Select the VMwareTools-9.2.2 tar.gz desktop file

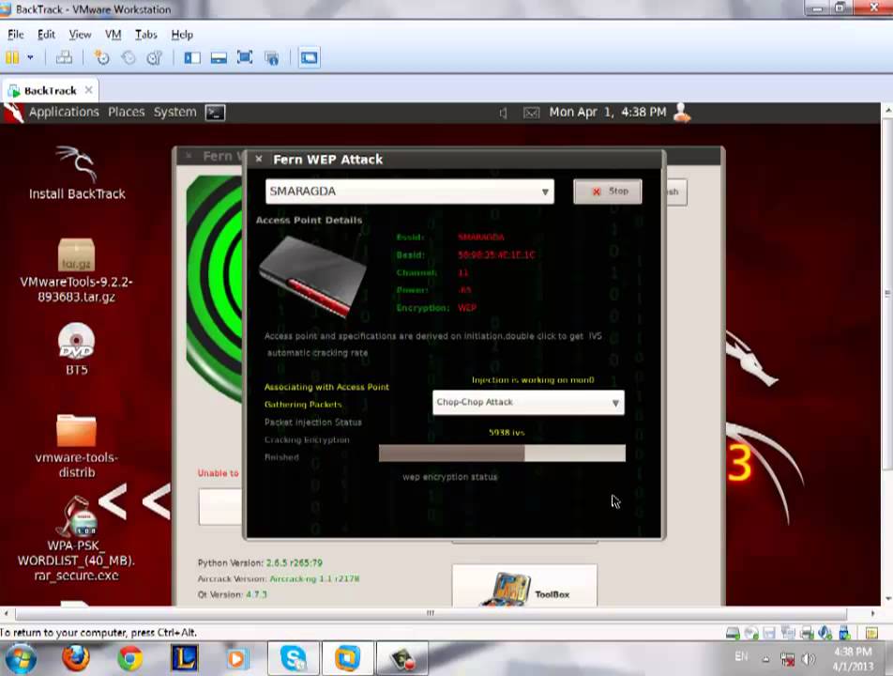pos(76,271)
